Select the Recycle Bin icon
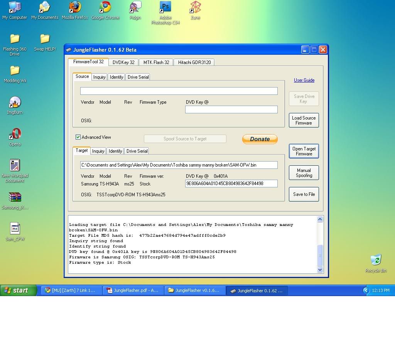395x347 pixels. (x=376, y=260)
